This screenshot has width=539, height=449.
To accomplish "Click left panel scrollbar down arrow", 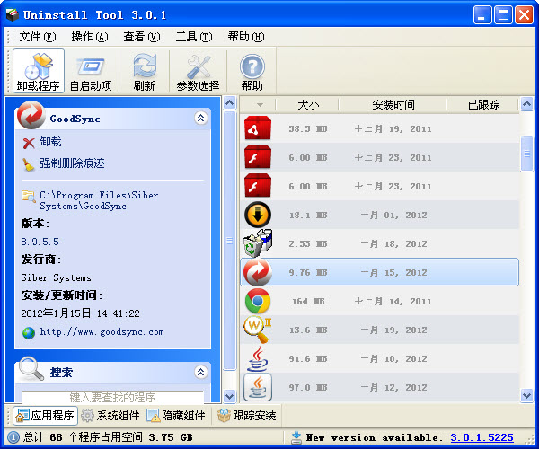I will [229, 396].
